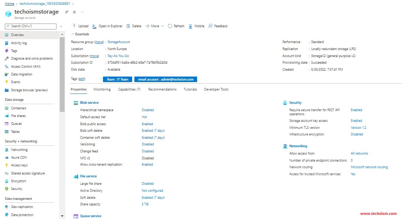
Task: Select the Properties tab
Action: (x=79, y=89)
